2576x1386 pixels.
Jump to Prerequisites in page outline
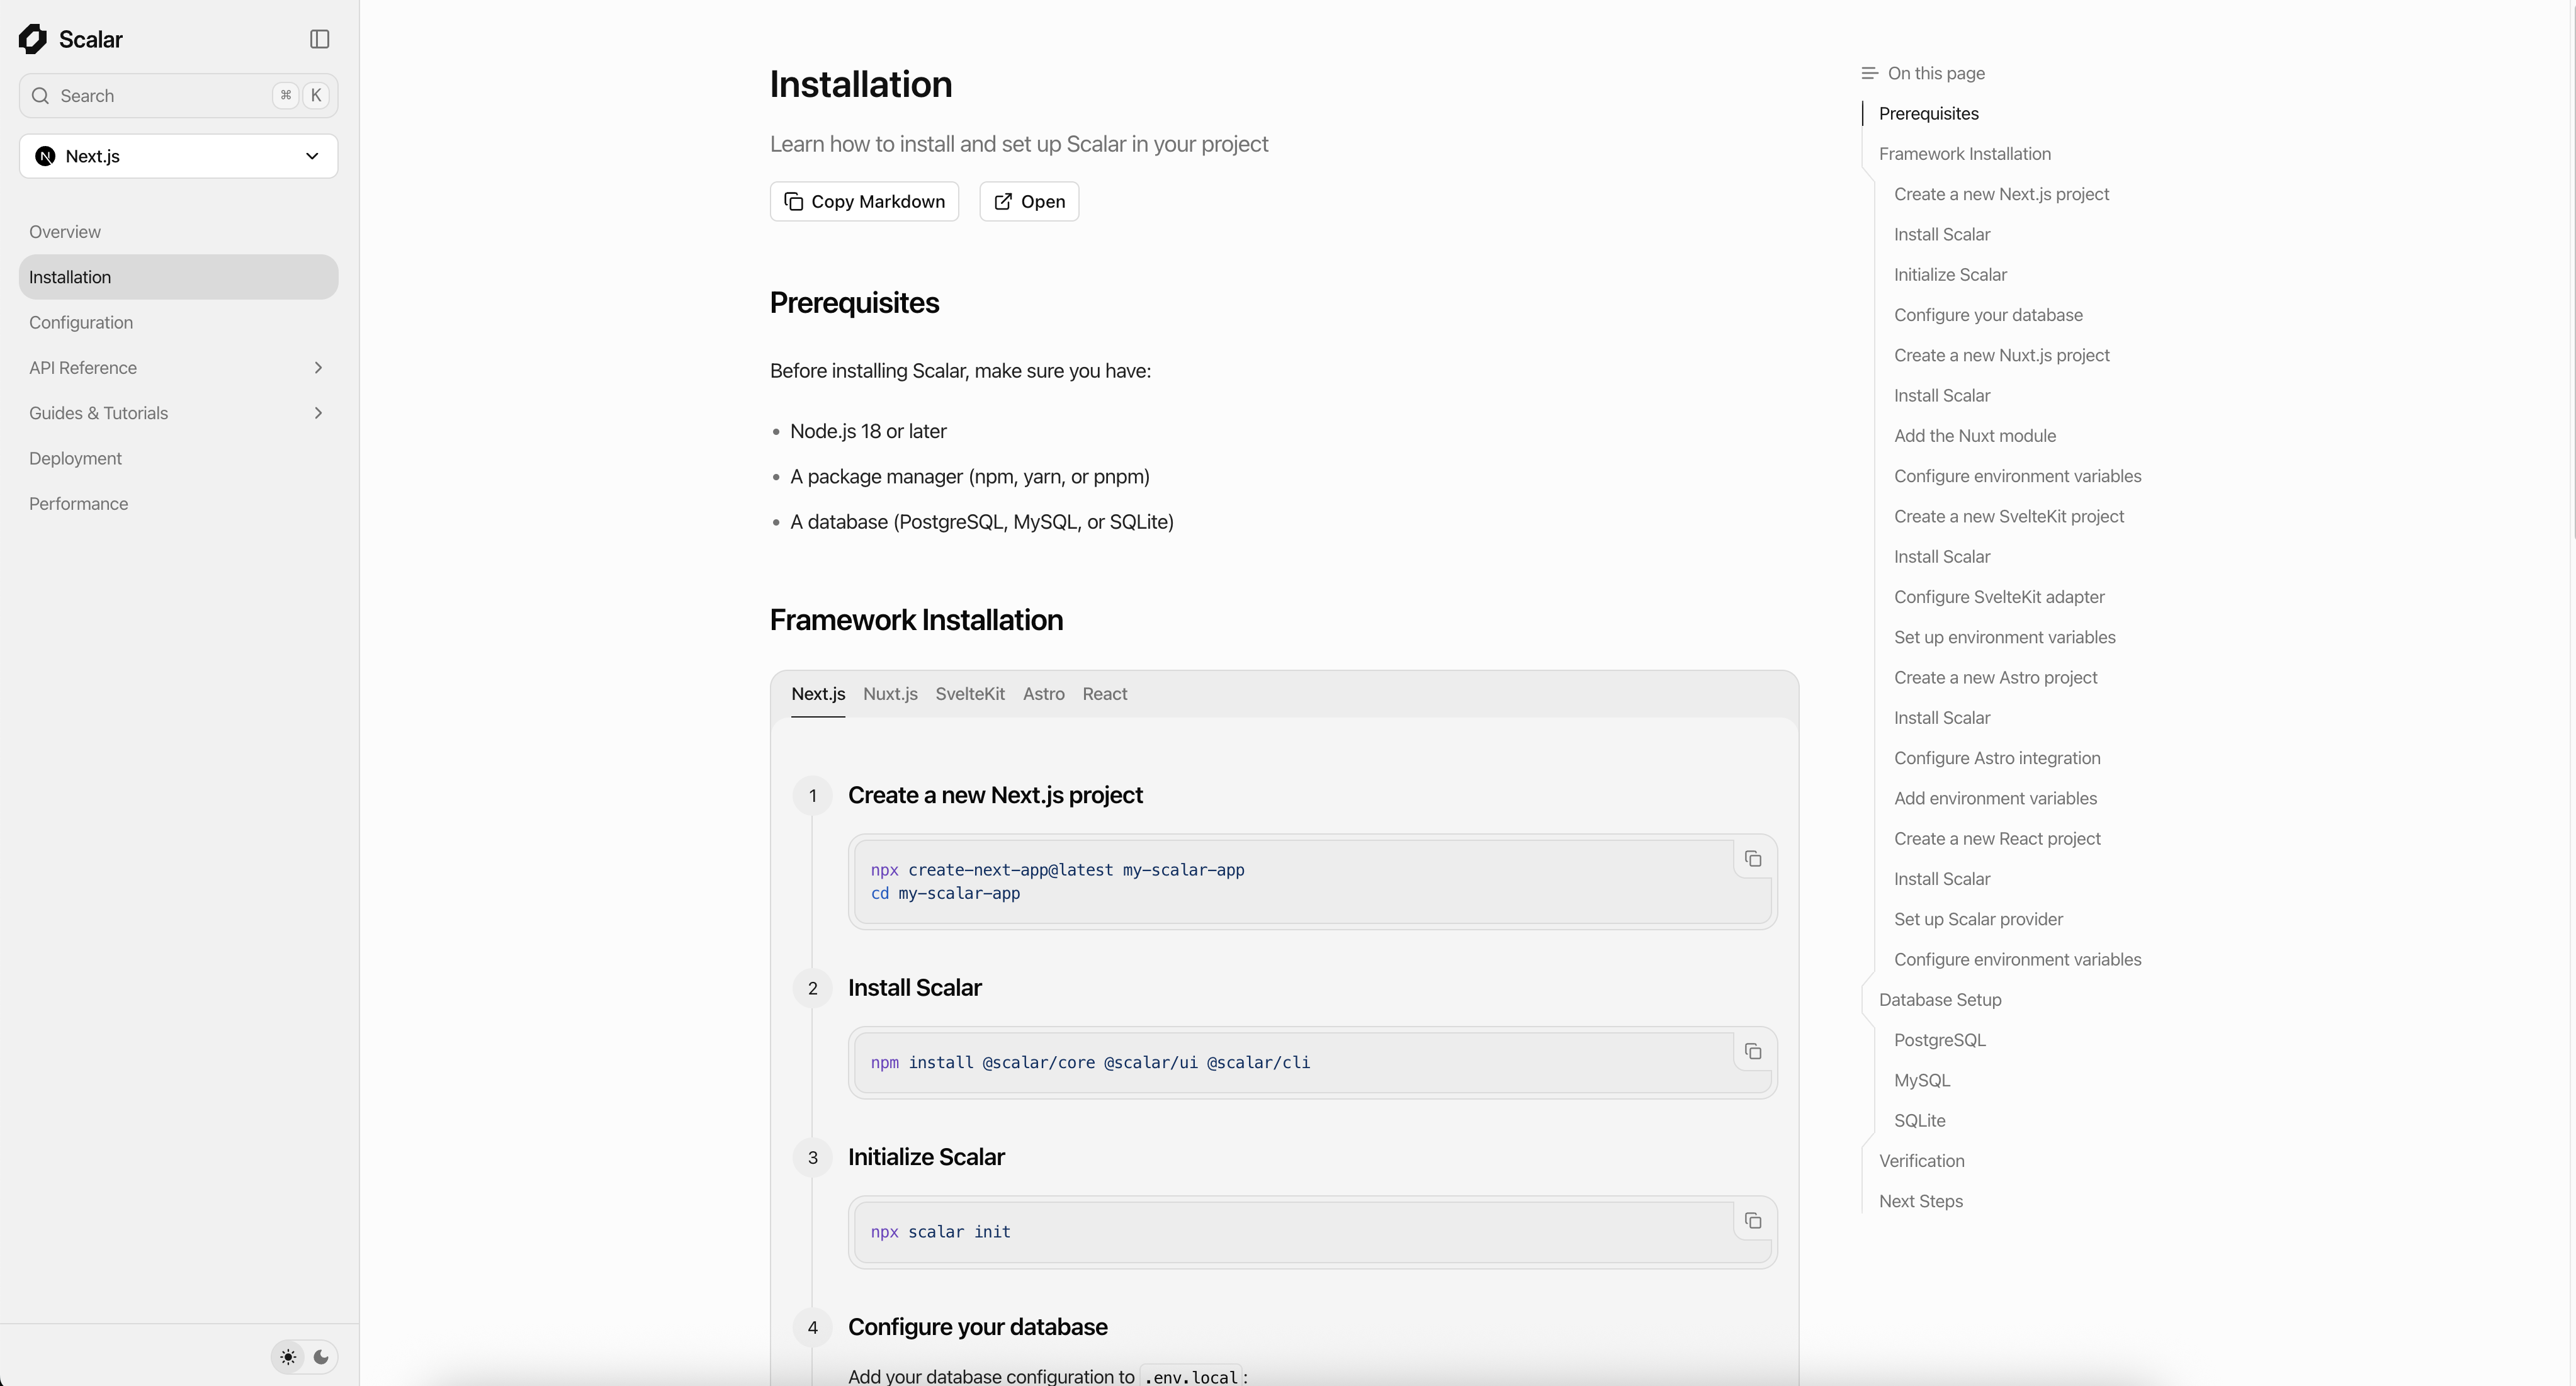point(1928,114)
